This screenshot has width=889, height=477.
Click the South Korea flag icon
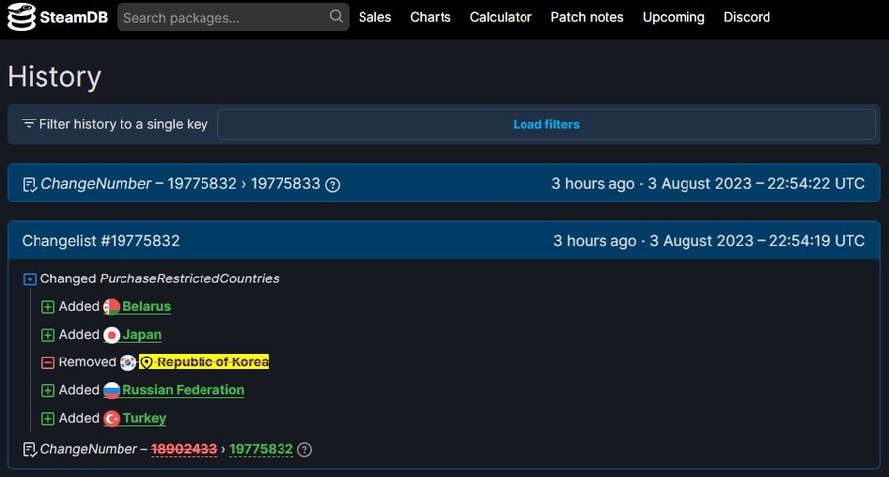128,362
